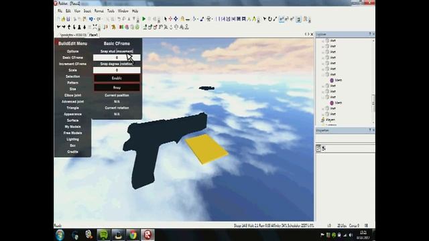Click the Roblox Studio taskbar icon

click(147, 235)
